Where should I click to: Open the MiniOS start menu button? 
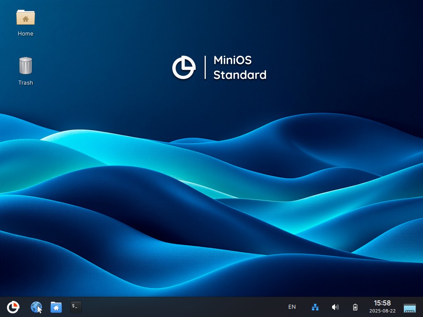pos(13,307)
